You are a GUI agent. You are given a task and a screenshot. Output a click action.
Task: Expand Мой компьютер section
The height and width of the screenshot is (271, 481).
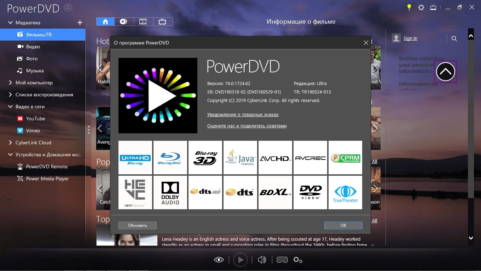(10, 83)
